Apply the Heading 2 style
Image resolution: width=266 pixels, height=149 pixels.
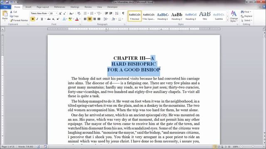coord(177,16)
